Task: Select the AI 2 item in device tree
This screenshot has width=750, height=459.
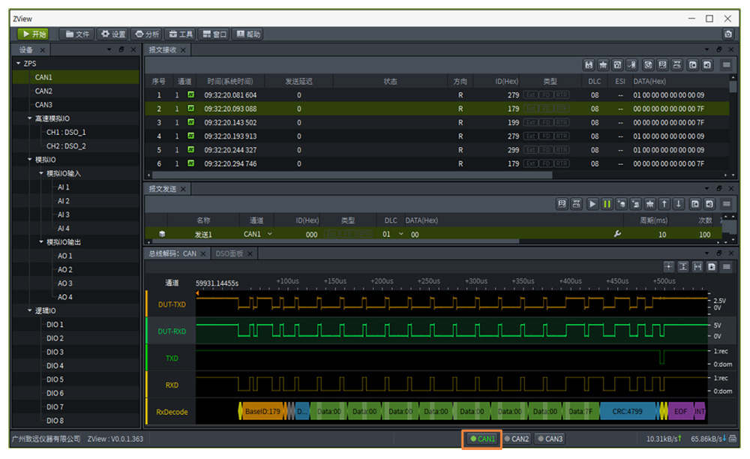Action: (64, 201)
